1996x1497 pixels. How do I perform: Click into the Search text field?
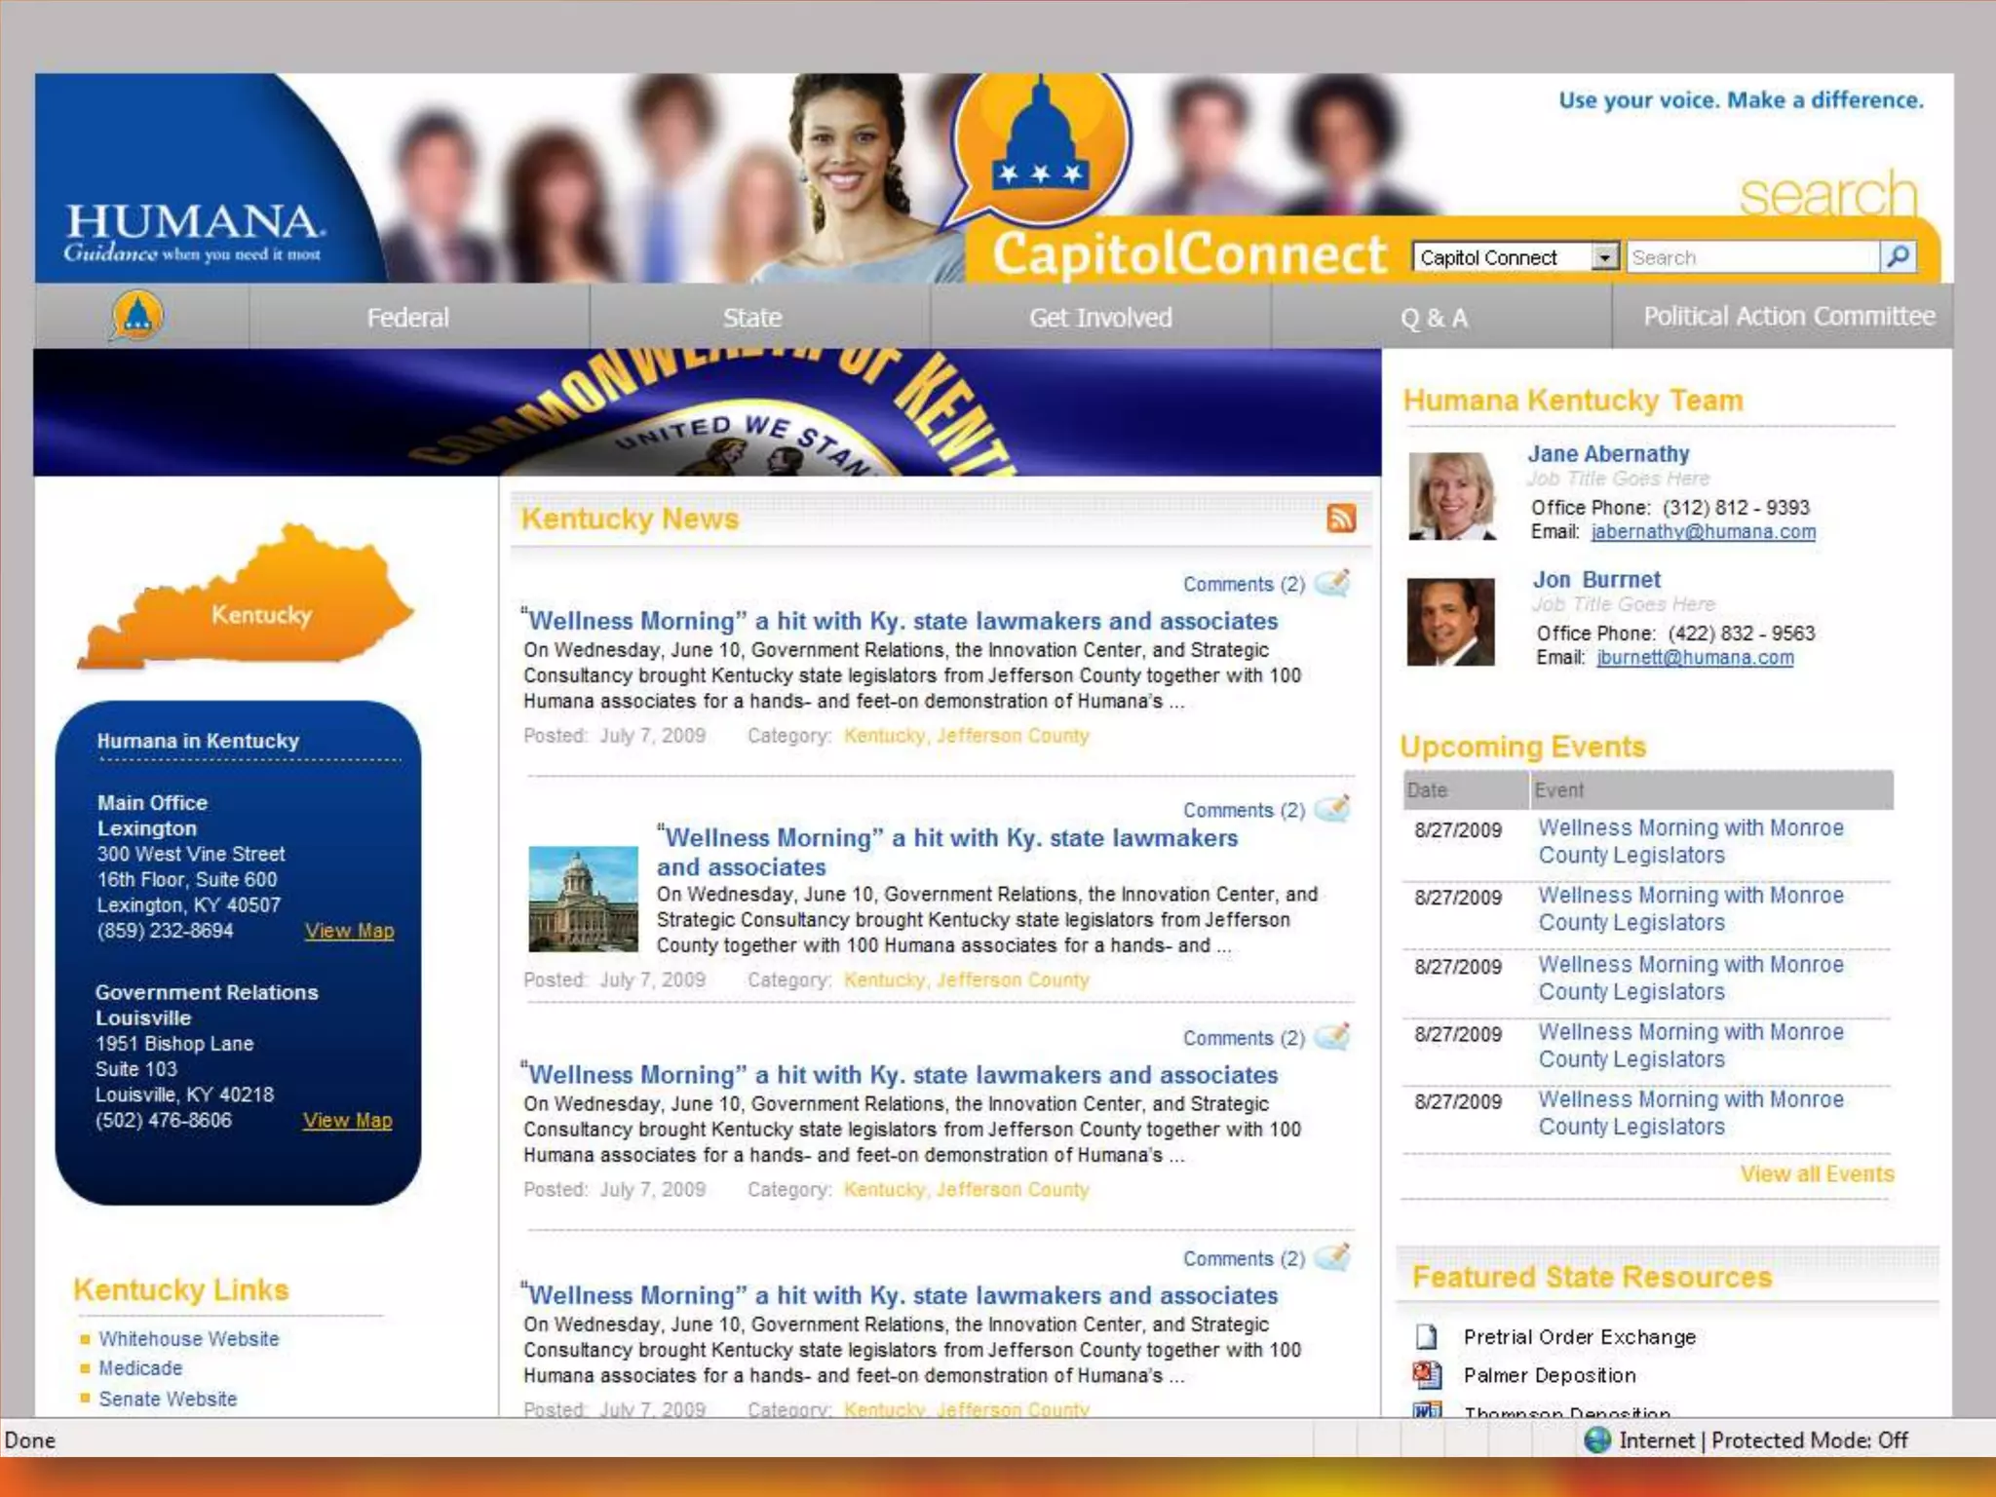[x=1752, y=257]
